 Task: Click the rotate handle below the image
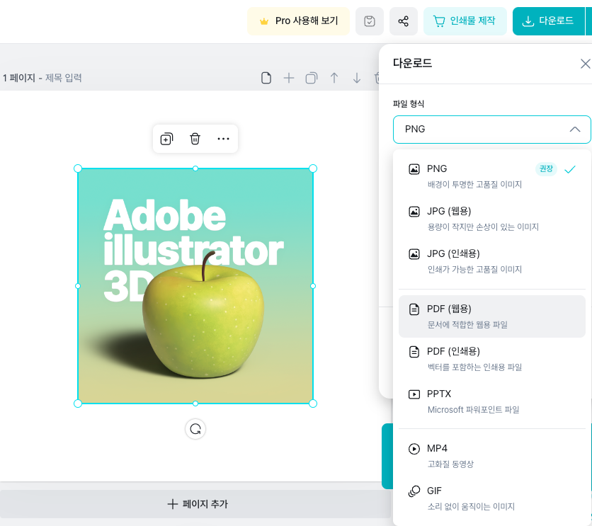(195, 429)
